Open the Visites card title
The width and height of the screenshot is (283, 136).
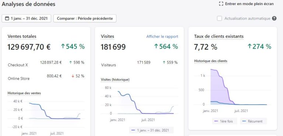[107, 36]
